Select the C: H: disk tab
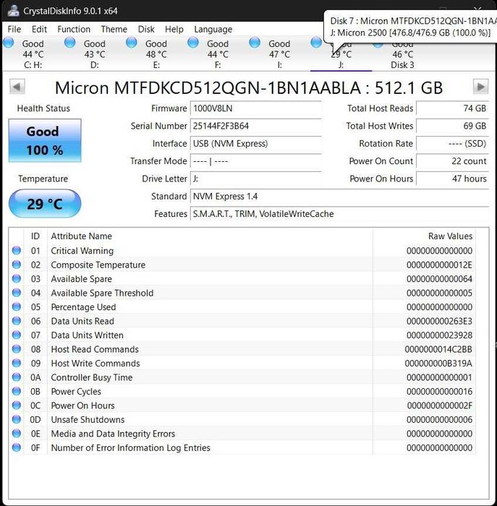 (x=33, y=54)
